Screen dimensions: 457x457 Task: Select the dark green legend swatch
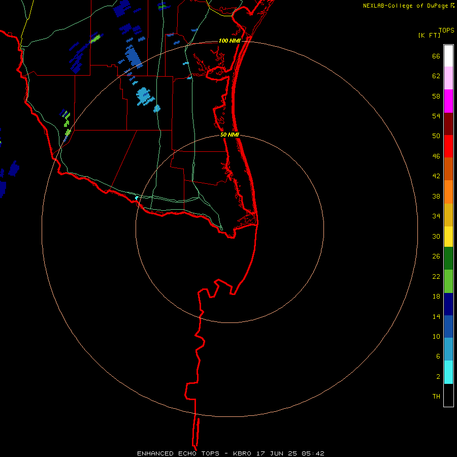coord(448,258)
